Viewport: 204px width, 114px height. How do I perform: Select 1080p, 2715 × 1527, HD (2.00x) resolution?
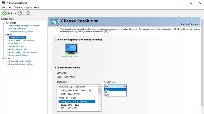click(x=76, y=90)
